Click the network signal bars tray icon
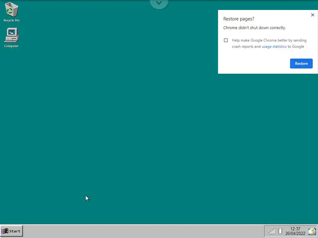 [x=272, y=231]
